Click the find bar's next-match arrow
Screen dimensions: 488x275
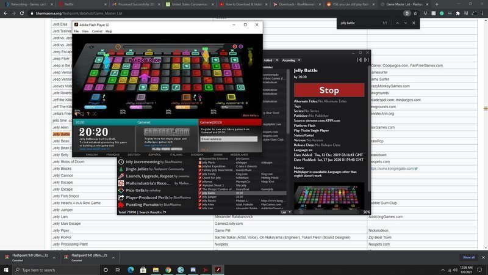pyautogui.click(x=405, y=23)
